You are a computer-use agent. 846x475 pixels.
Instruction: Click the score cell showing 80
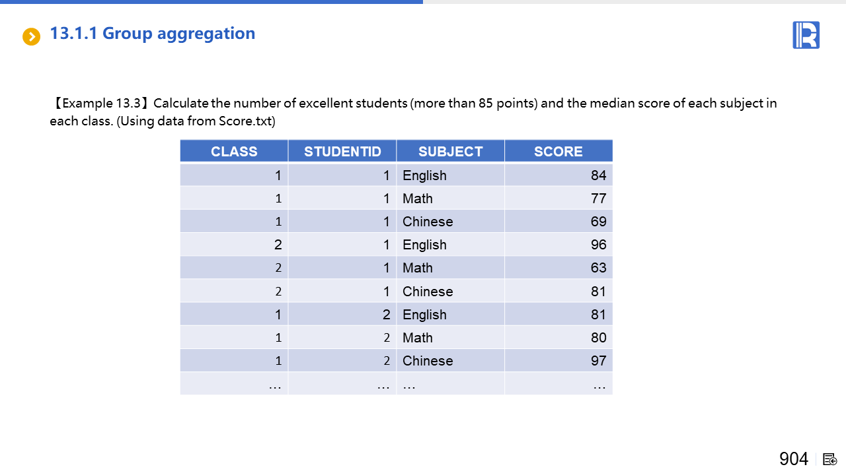point(598,338)
